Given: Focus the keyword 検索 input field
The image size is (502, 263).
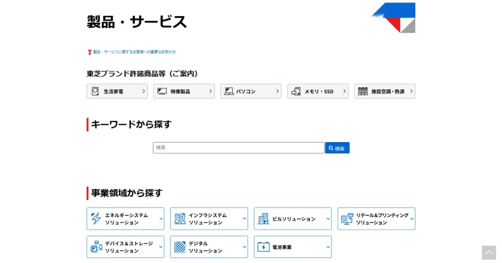Looking at the screenshot, I should point(239,148).
